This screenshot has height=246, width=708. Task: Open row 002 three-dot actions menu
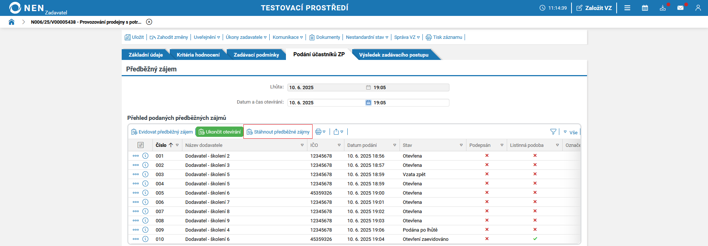[x=136, y=165]
